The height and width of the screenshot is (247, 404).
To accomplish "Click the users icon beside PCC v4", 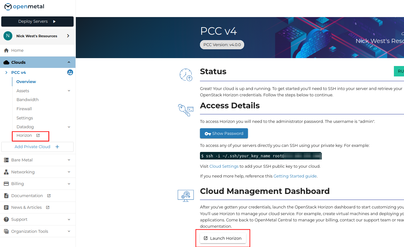I will click(70, 72).
